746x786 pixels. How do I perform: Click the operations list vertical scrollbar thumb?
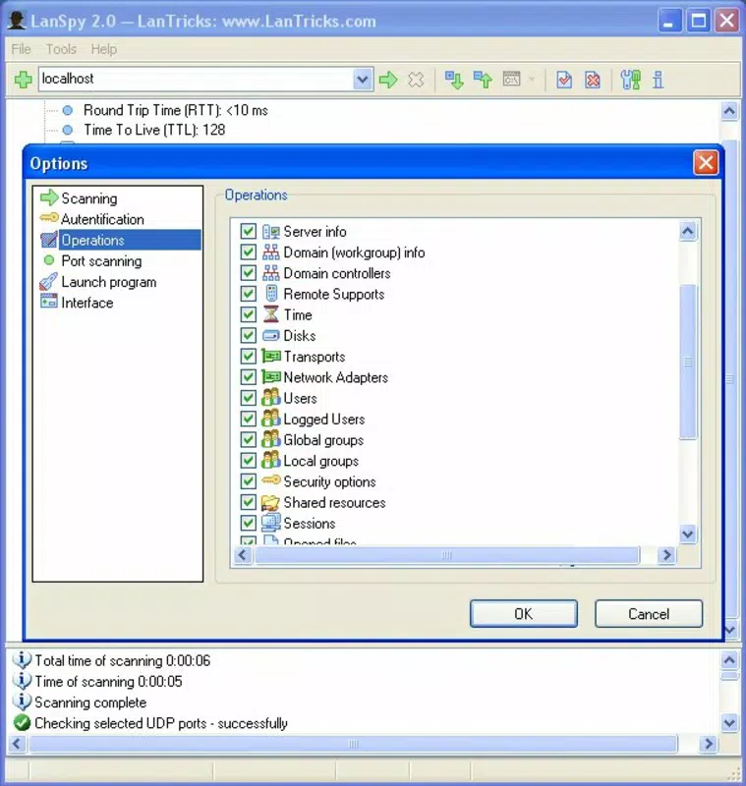tap(687, 362)
